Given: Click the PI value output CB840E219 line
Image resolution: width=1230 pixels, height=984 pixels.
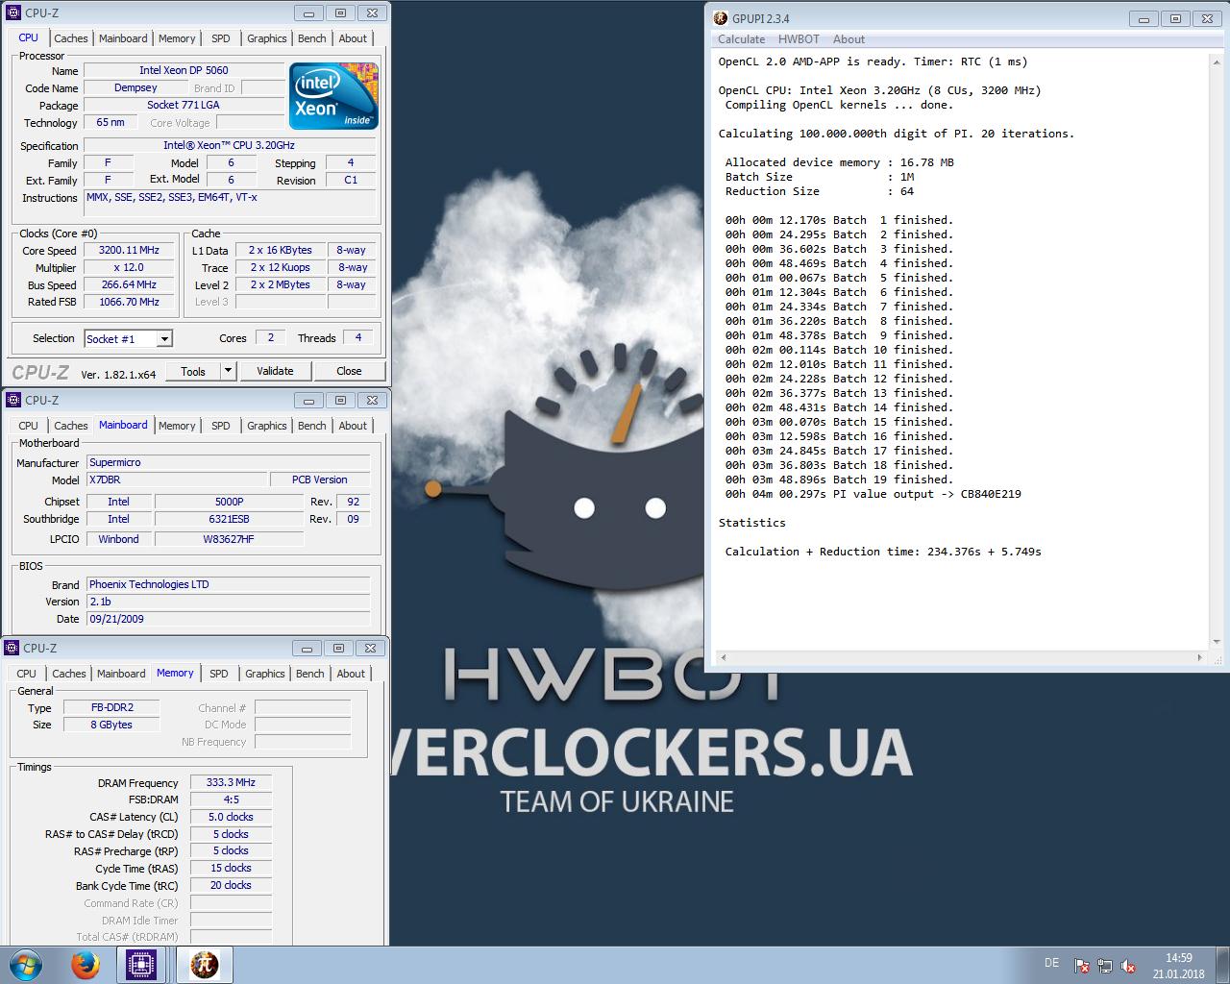Looking at the screenshot, I should [873, 494].
